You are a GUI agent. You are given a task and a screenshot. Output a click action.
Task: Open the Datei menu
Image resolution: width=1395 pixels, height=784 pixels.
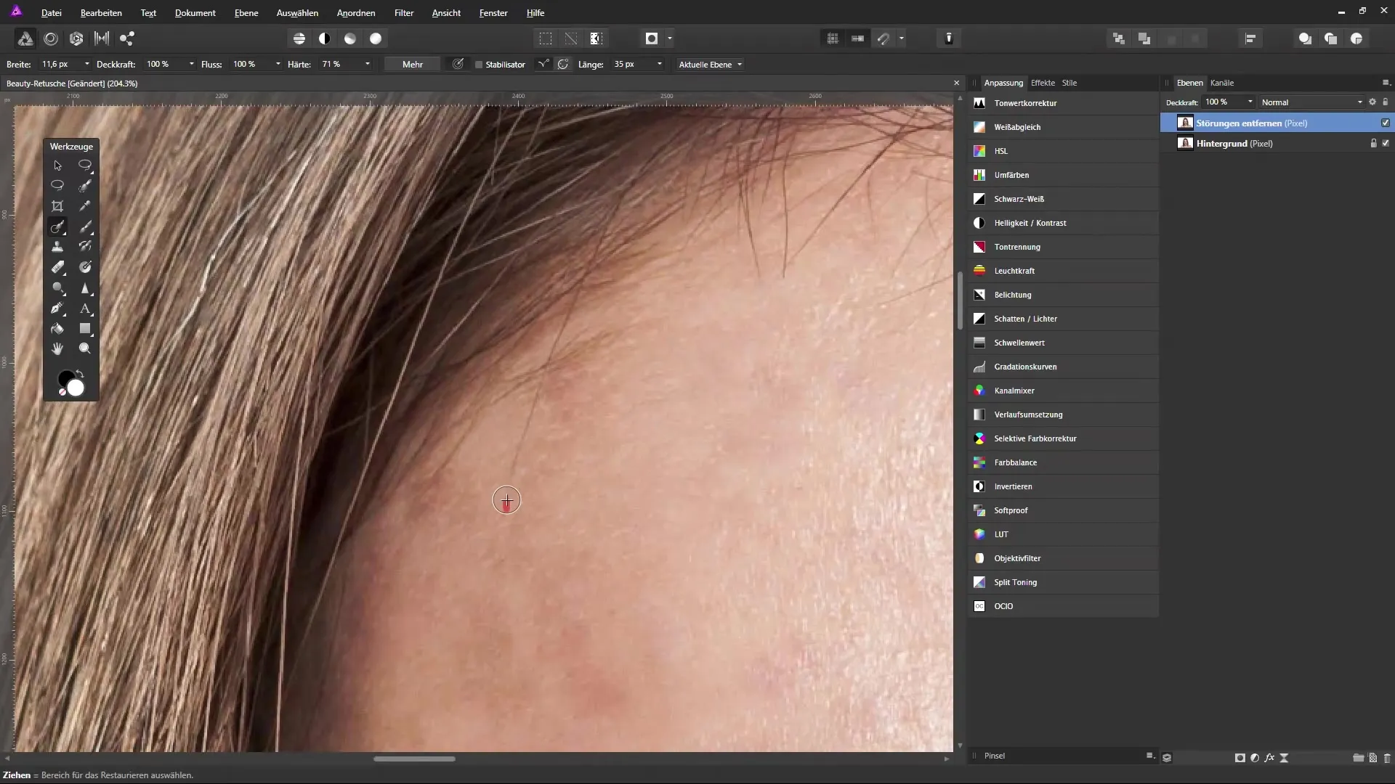click(51, 13)
